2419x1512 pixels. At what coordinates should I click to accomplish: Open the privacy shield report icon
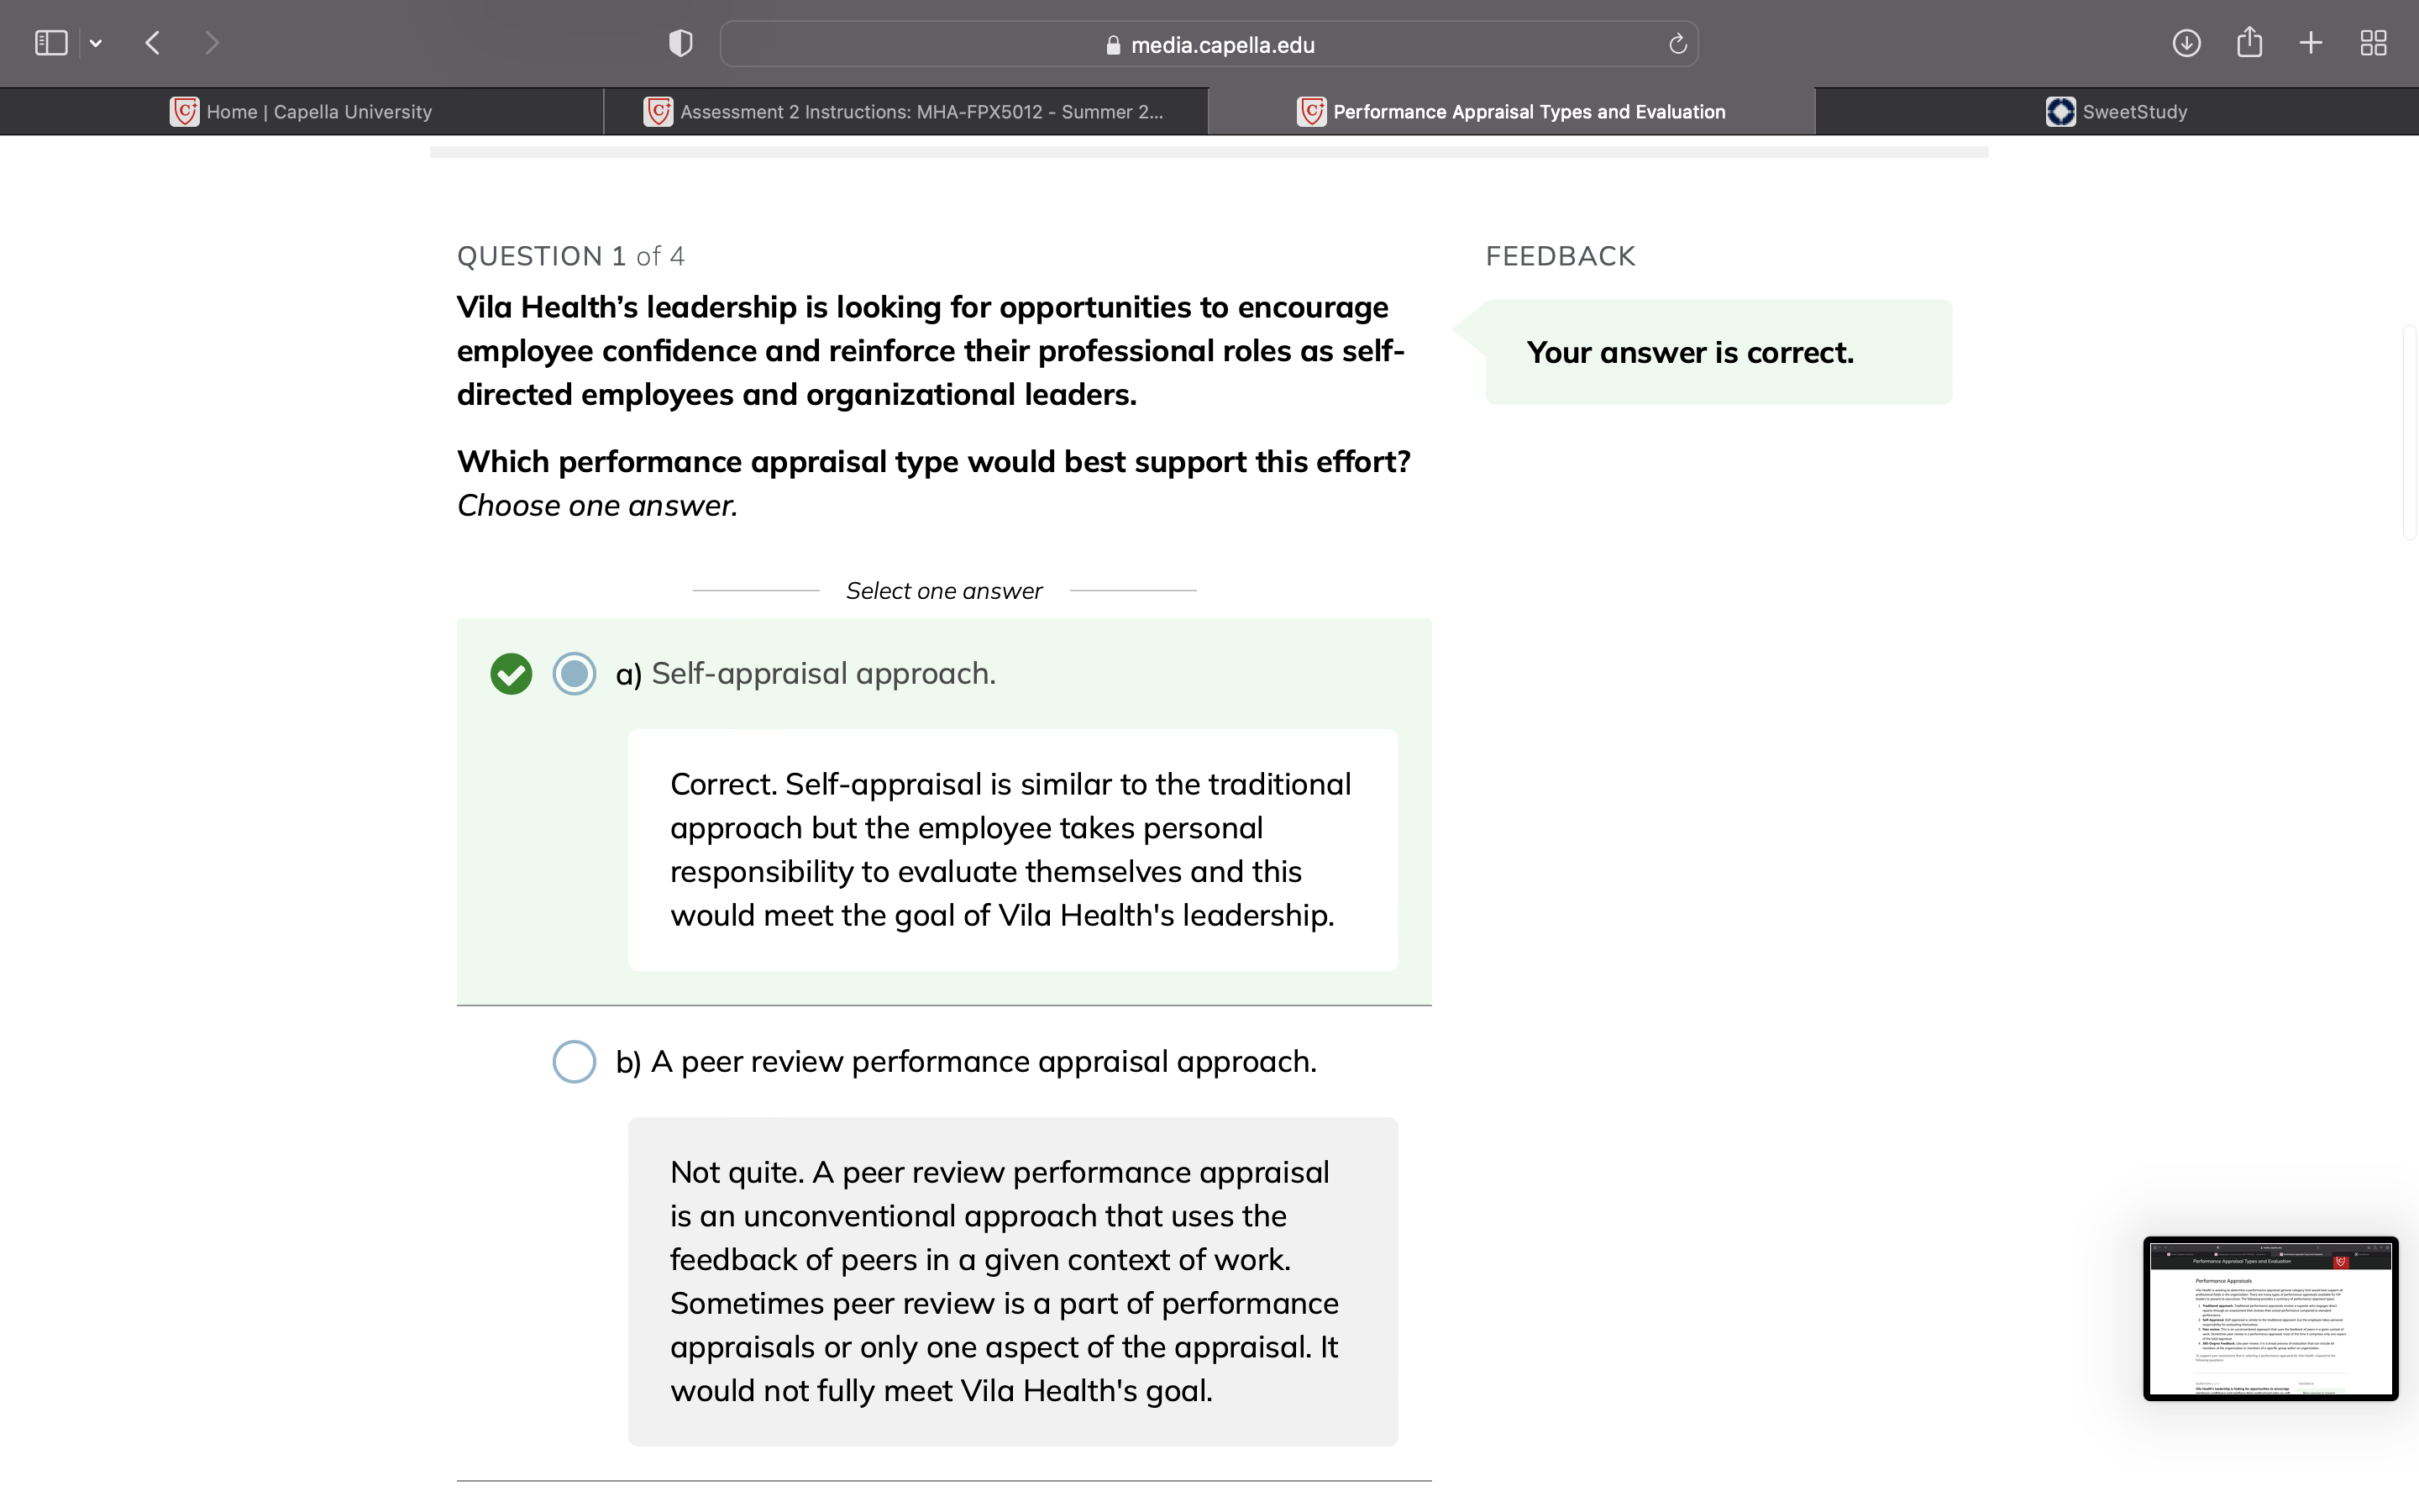point(680,43)
